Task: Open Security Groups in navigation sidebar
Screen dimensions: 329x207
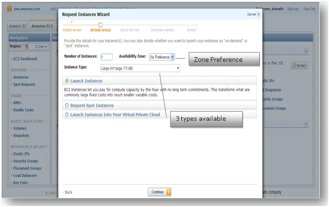Action: 25,161
